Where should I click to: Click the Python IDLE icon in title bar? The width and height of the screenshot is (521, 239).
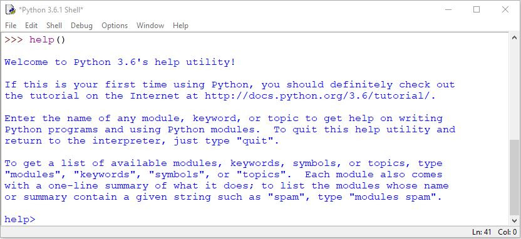(10, 9)
